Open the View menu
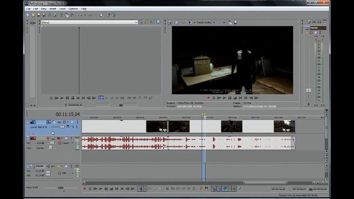354x199 pixels. [44, 9]
